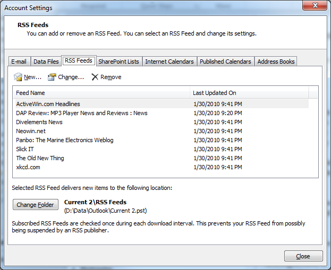The height and width of the screenshot is (270, 331).
Task: Open the Data Files tab
Action: (x=46, y=62)
